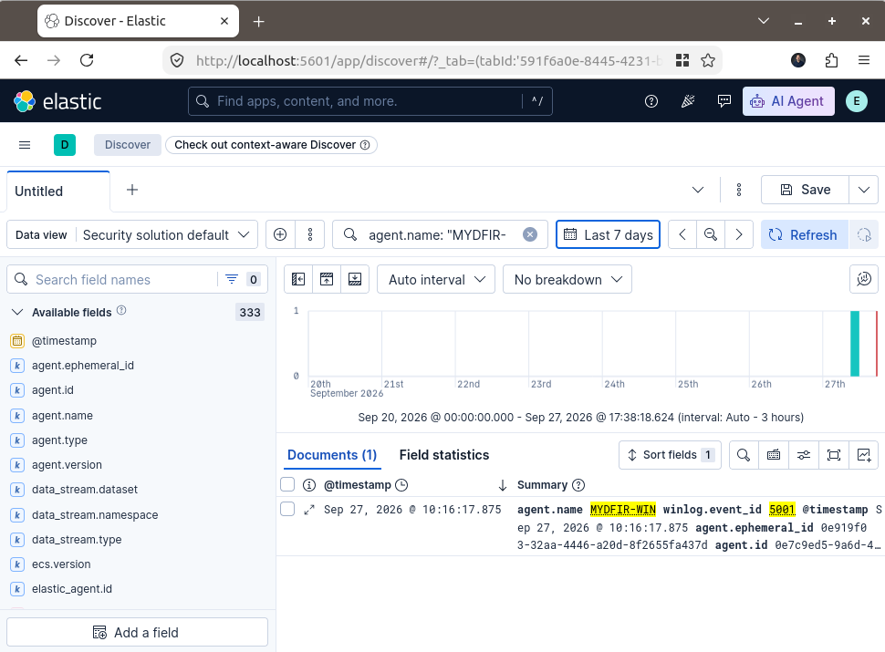Image resolution: width=885 pixels, height=652 pixels.
Task: Select all documents header checkbox
Action: 287,484
